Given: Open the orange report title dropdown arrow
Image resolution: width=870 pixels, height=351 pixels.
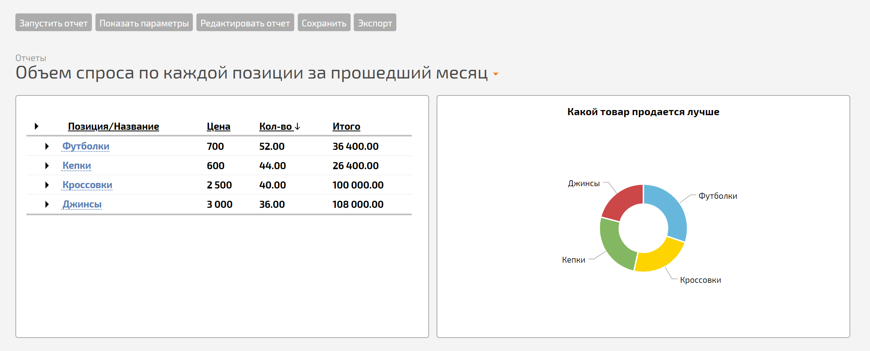Looking at the screenshot, I should click(496, 74).
